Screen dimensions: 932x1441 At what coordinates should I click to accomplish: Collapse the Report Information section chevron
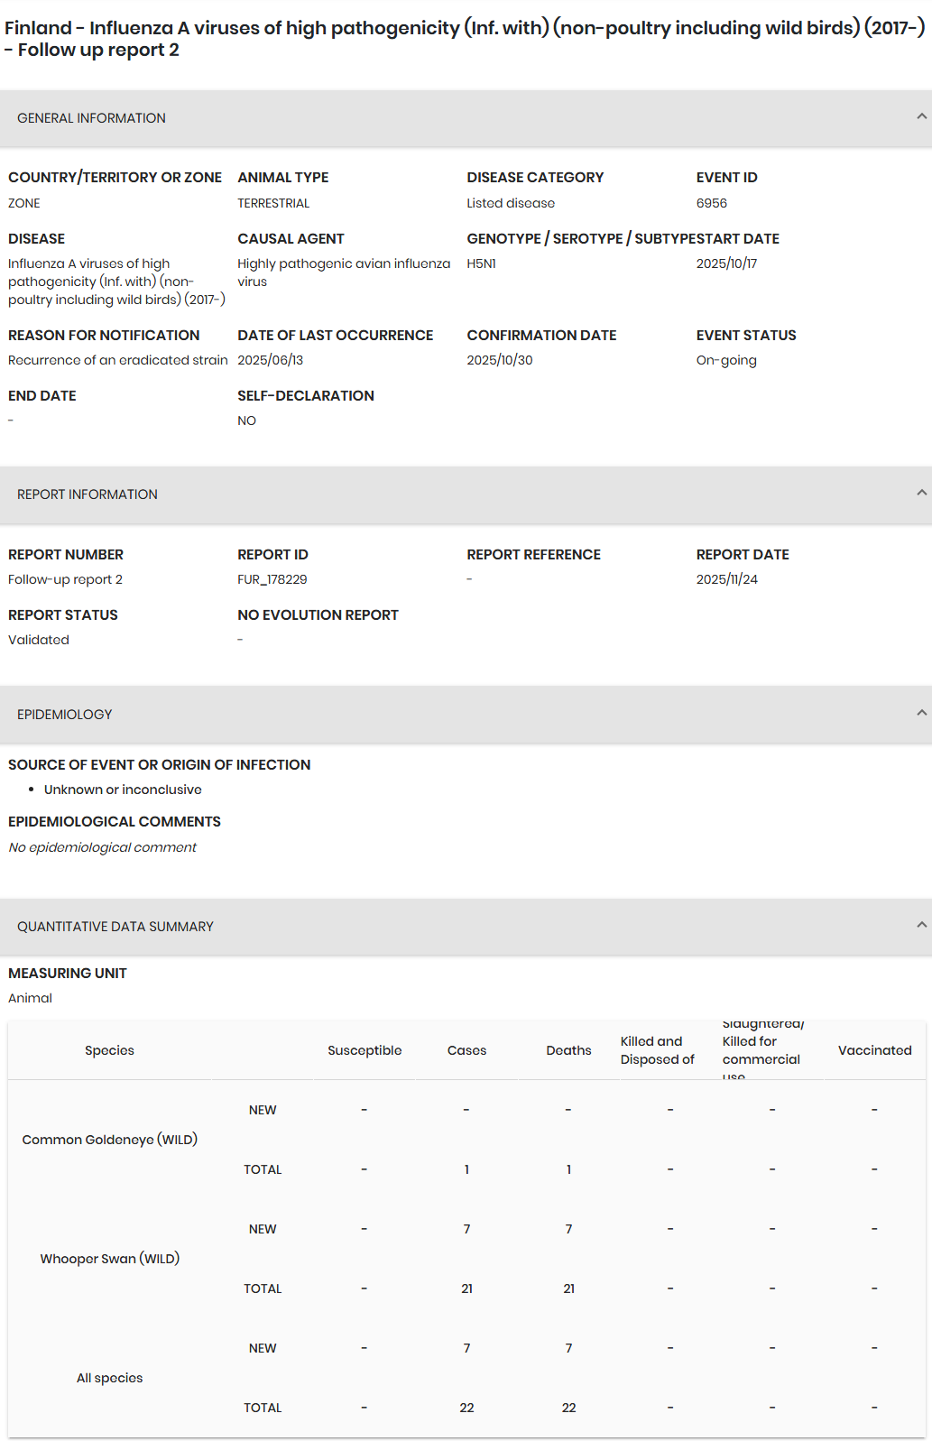(x=921, y=493)
